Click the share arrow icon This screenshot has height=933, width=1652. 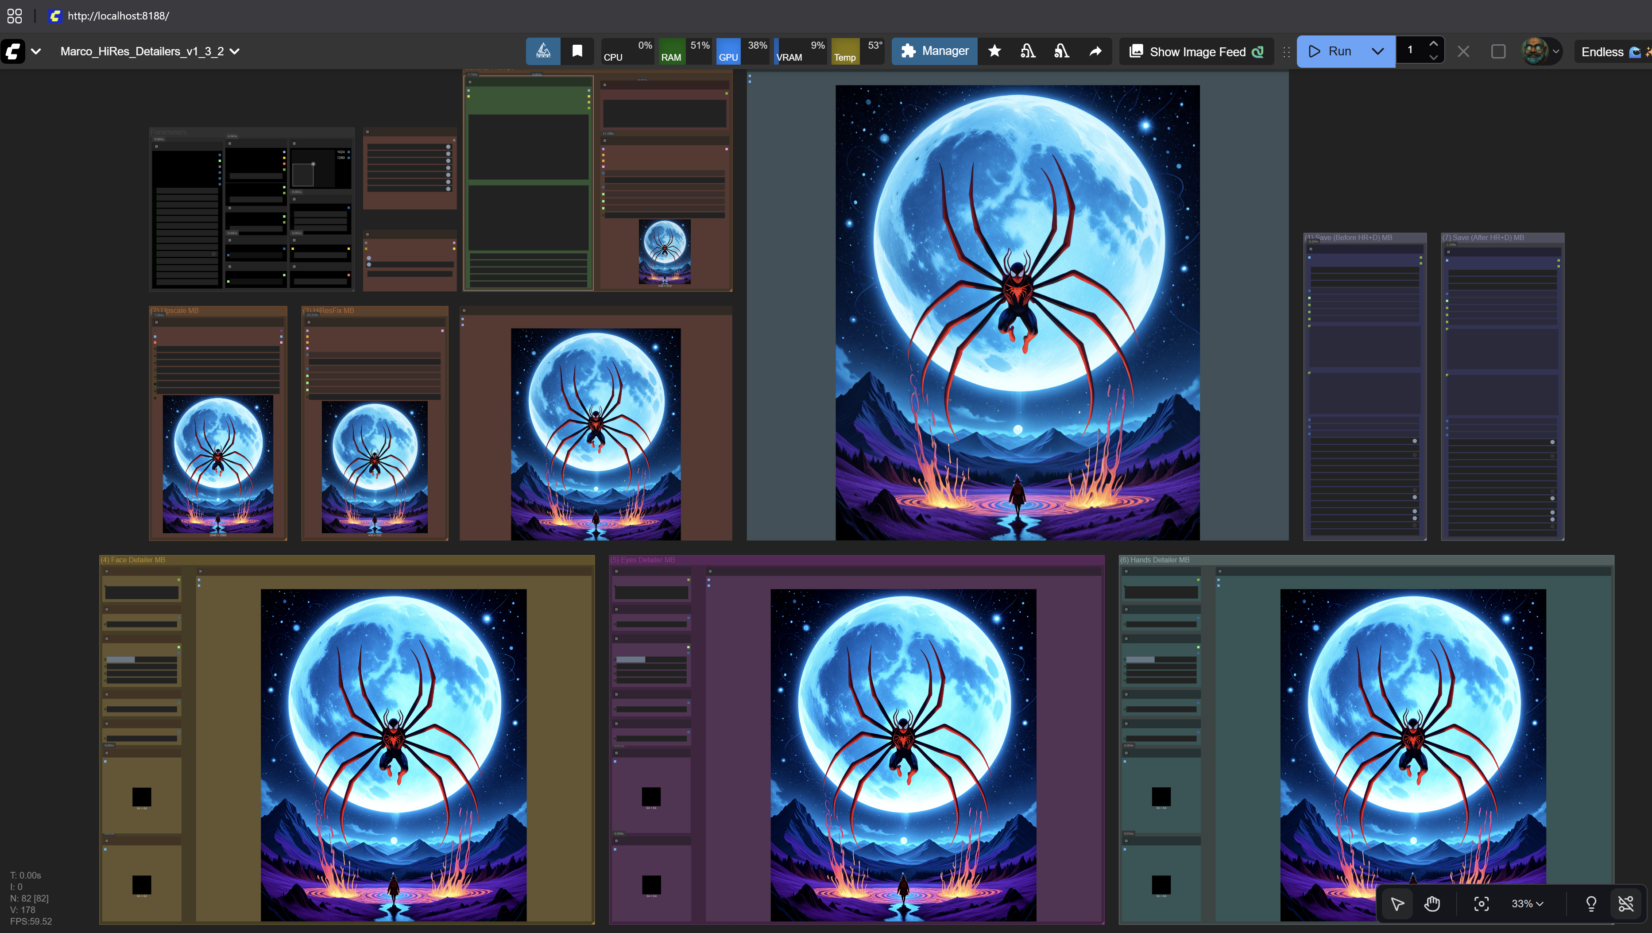click(x=1095, y=51)
